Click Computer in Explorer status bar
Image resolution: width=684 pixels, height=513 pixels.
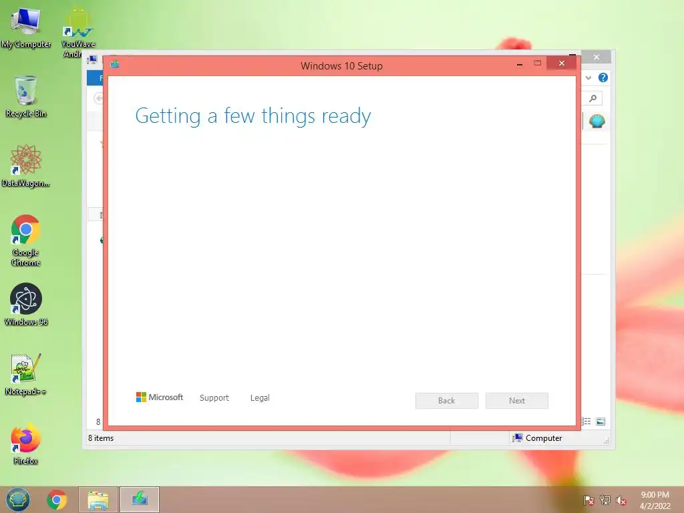[x=538, y=438]
